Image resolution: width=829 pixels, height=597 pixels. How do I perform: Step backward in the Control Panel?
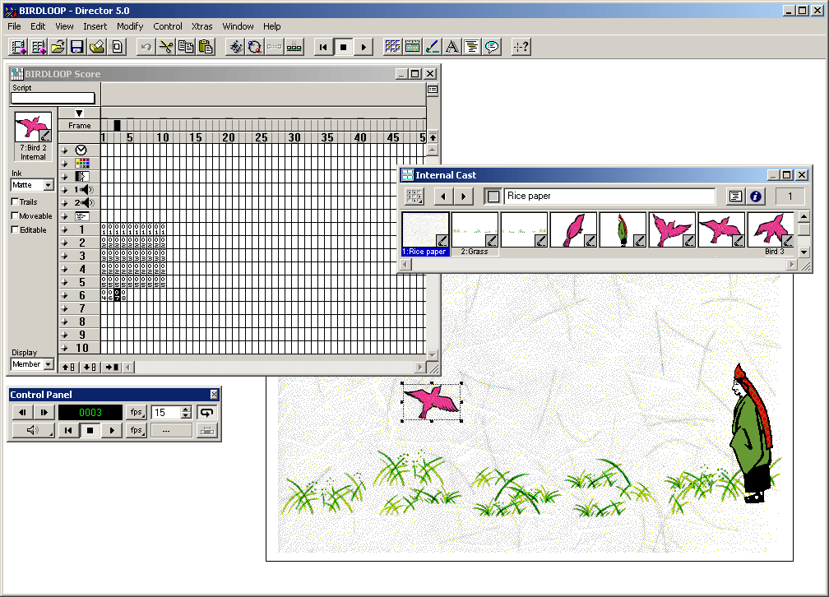(x=22, y=413)
